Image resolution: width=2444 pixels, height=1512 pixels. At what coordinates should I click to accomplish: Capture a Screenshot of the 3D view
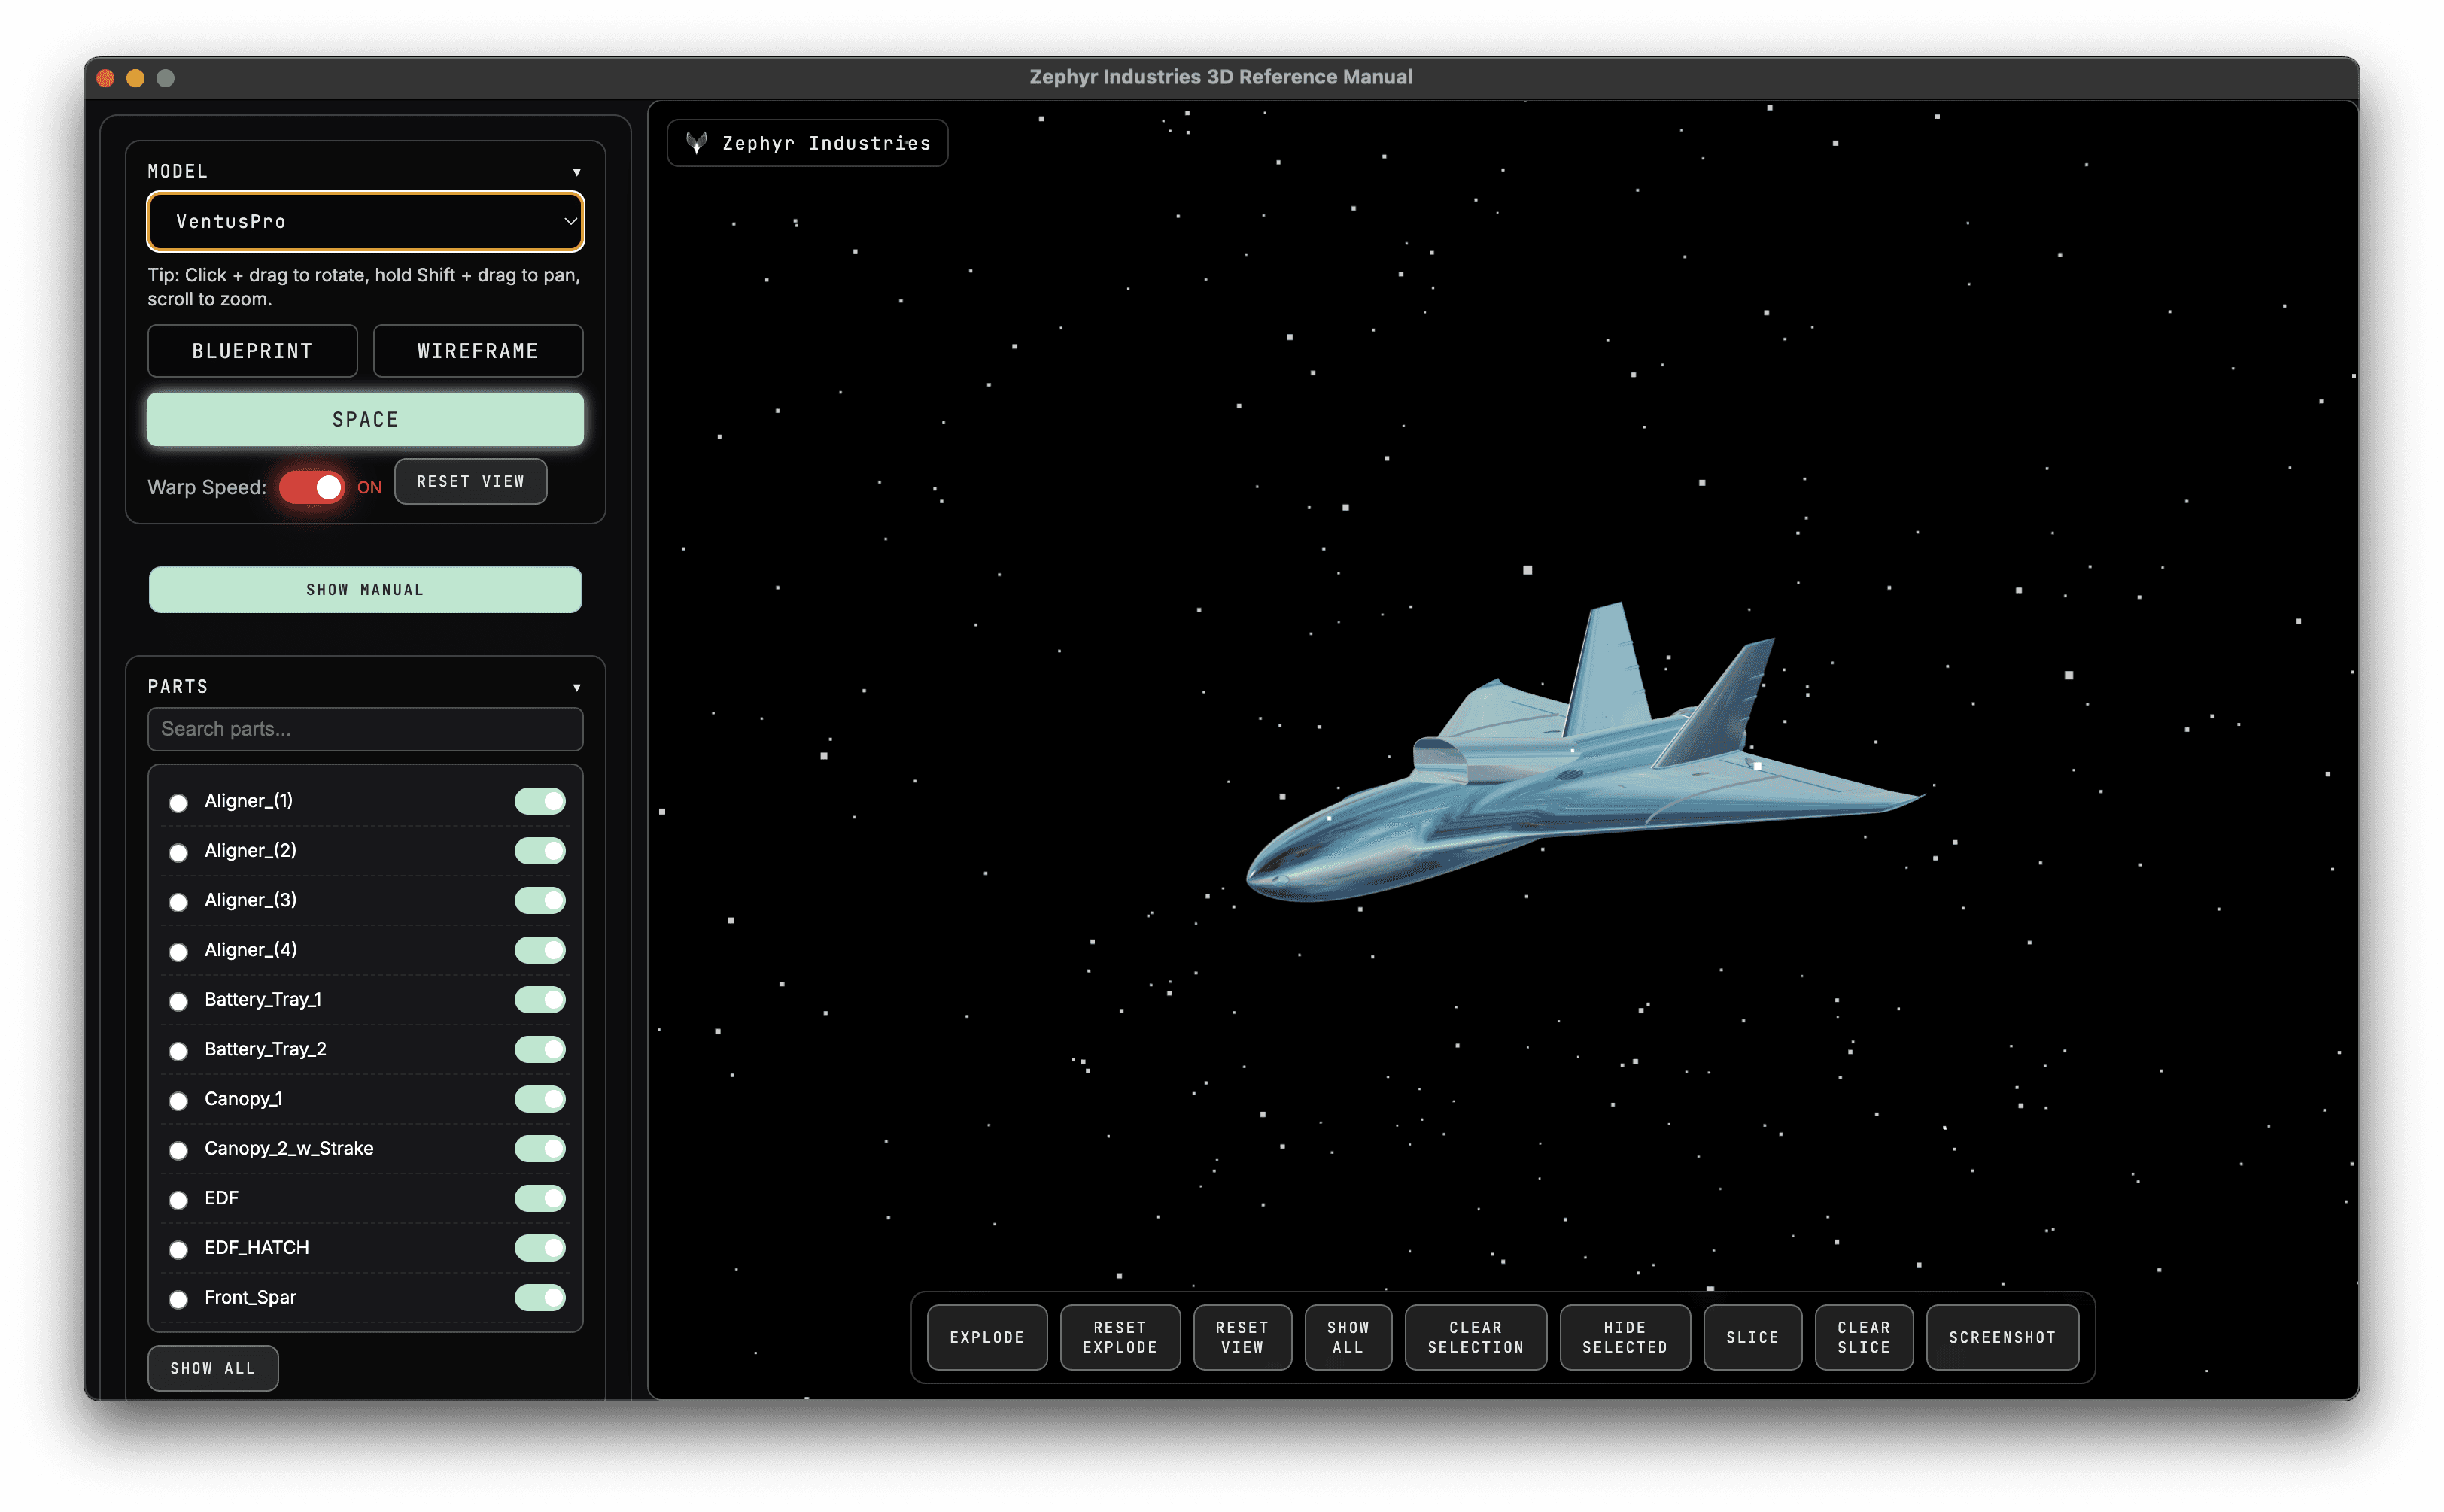[x=2002, y=1337]
